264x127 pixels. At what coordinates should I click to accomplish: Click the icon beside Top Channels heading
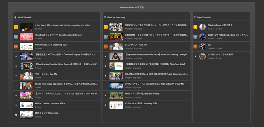pyautogui.click(x=195, y=17)
